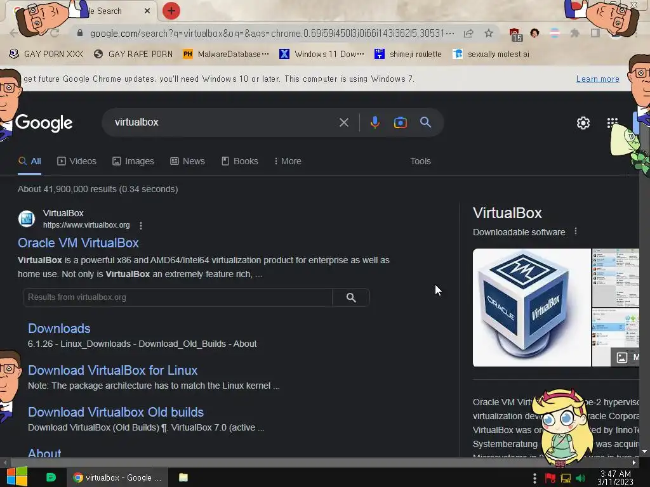Open the top VirtualBox screenshot thumbnail
The image size is (650, 487).
click(615, 278)
